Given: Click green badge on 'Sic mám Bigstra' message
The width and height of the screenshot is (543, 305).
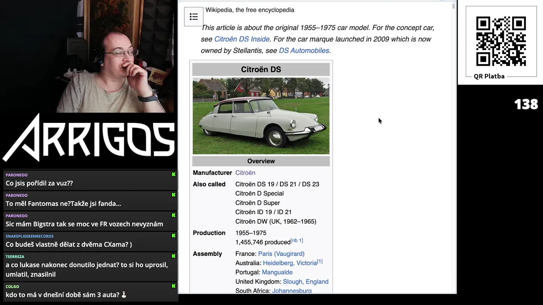Looking at the screenshot, I should (174, 215).
